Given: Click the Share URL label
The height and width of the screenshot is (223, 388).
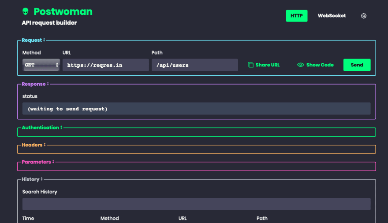Looking at the screenshot, I should coord(268,65).
